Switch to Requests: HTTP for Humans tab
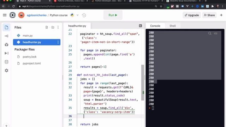Screen dimensions: 226x127 (x=146, y=1)
